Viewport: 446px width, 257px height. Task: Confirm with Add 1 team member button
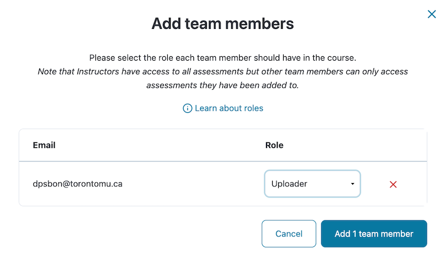coord(374,234)
